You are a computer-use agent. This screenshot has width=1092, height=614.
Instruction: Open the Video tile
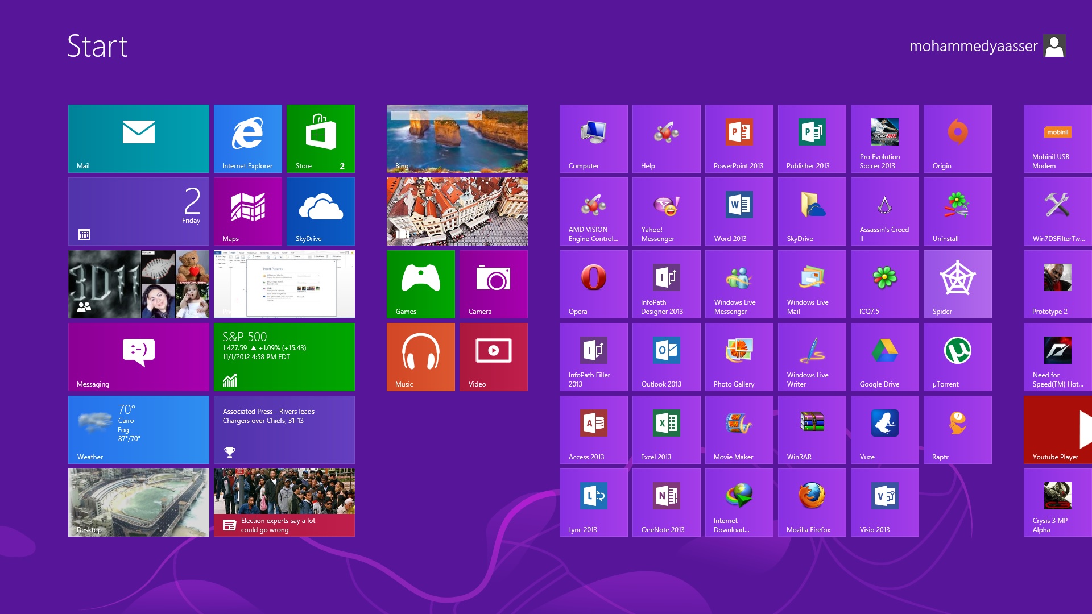pyautogui.click(x=494, y=357)
